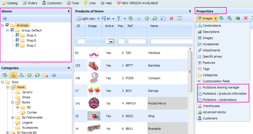Open the Images properties dropdown arrow
Viewport: 253px width, 134px height.
[x=215, y=18]
